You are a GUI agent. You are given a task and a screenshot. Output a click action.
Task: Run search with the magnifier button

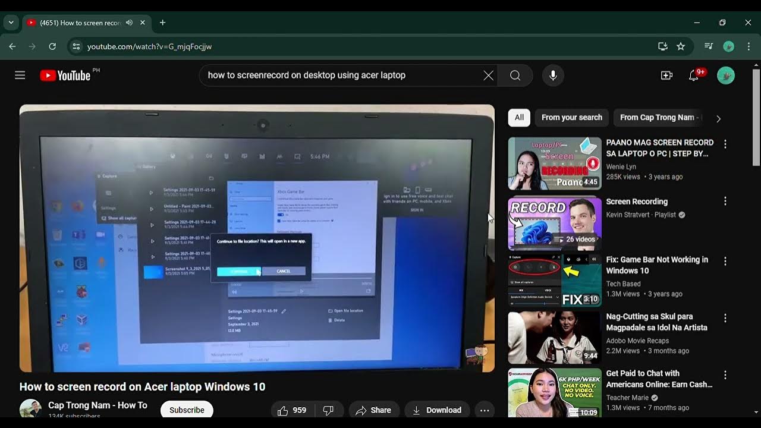[x=515, y=75]
